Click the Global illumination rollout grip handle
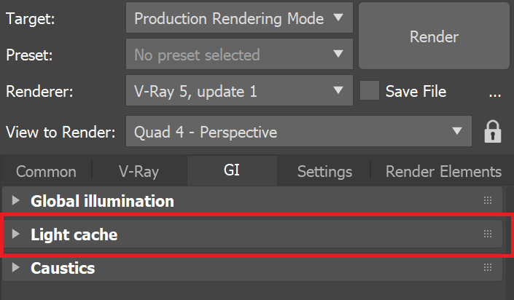514x300 pixels. pyautogui.click(x=488, y=201)
